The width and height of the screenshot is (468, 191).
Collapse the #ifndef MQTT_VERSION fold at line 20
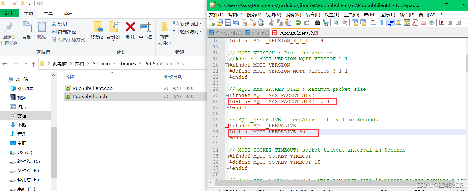pos(226,65)
